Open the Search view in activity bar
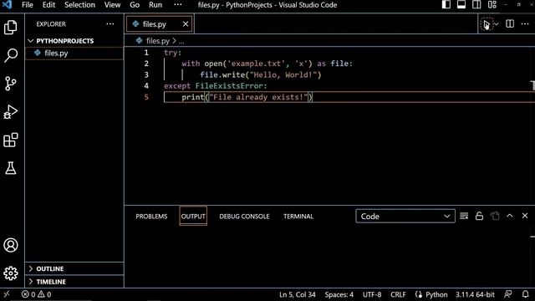This screenshot has width=535, height=301. point(11,55)
